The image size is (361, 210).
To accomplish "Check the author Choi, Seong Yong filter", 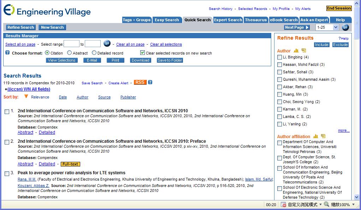I will pos(279,102).
